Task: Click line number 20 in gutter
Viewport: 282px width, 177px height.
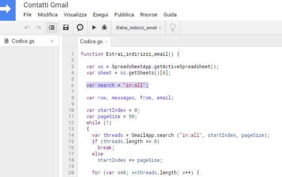Action: point(71,173)
